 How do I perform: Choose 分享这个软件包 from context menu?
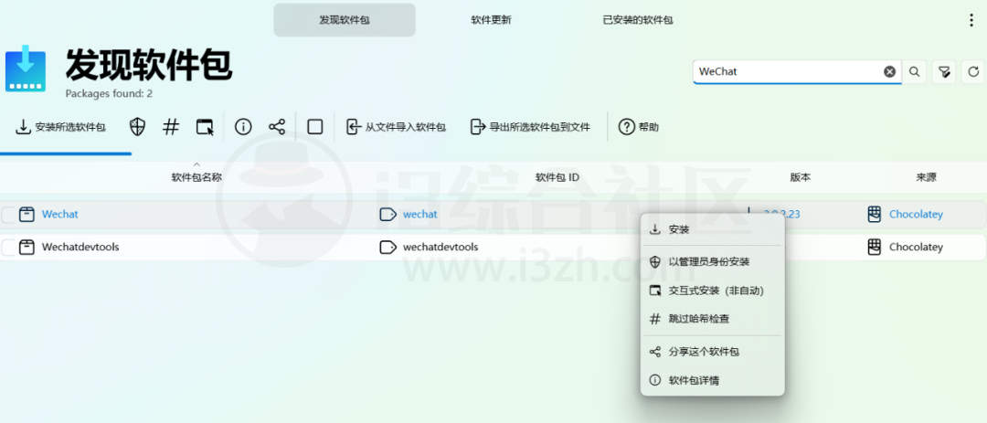(713, 352)
